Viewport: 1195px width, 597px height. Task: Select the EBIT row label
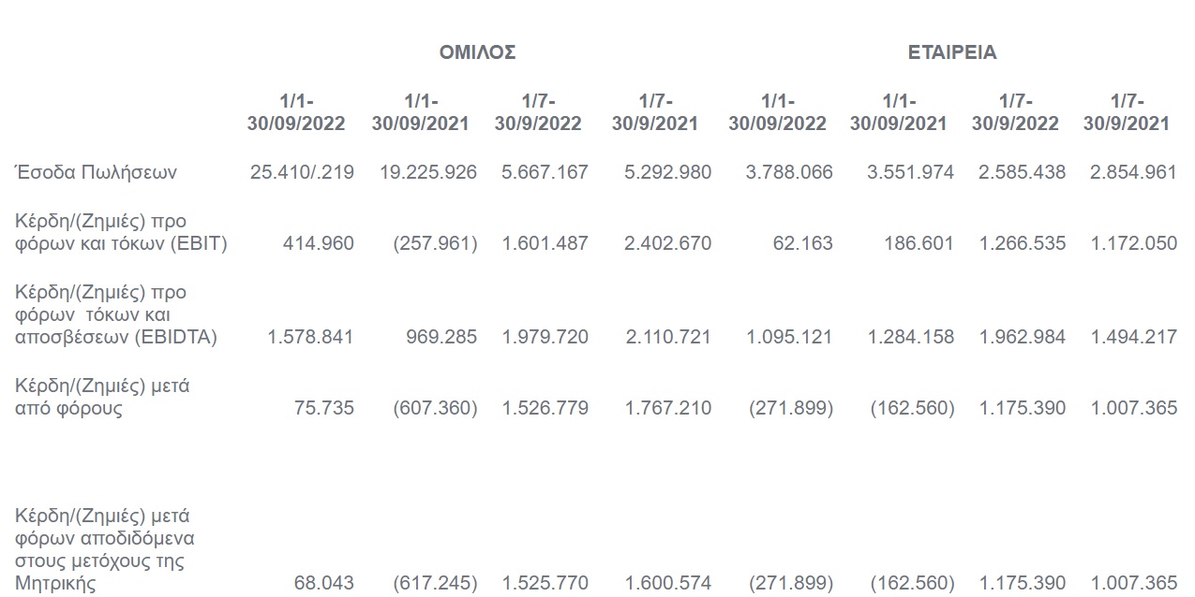122,232
